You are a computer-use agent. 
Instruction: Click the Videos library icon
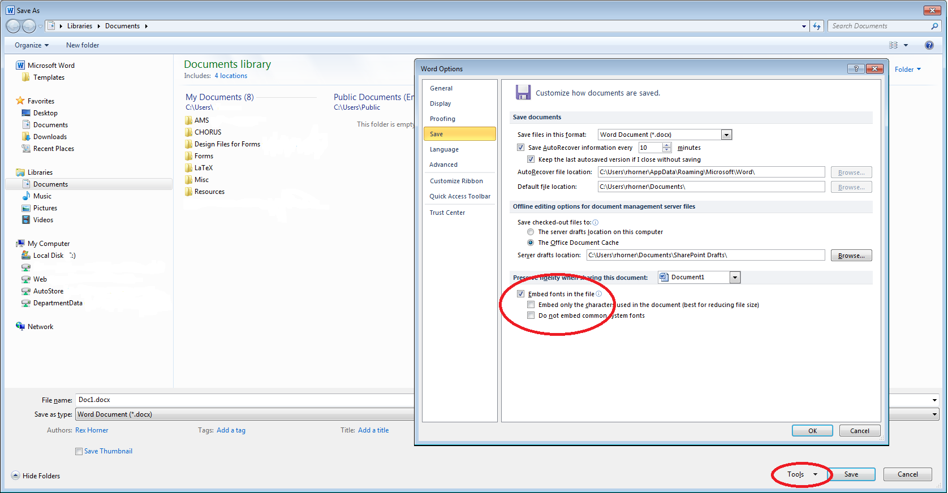click(26, 220)
